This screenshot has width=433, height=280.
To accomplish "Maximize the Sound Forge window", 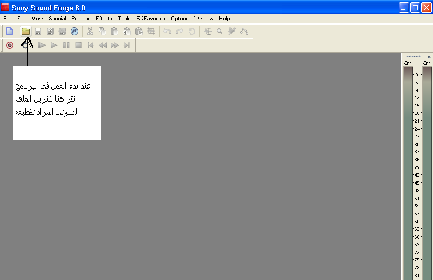I will pos(415,8).
